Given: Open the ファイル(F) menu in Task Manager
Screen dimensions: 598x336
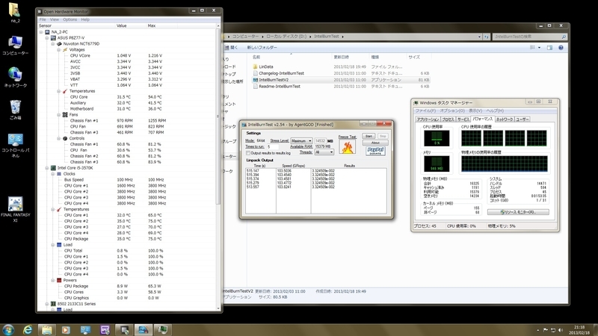Looking at the screenshot, I should (x=425, y=111).
